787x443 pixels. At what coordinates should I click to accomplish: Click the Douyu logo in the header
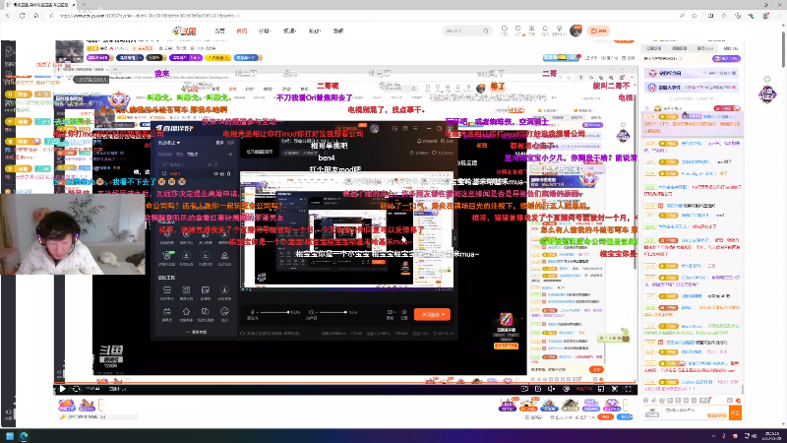184,32
